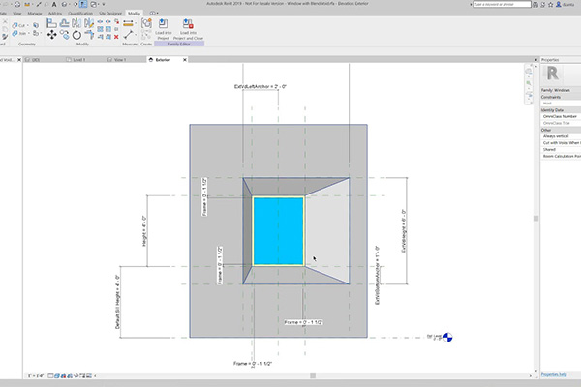Select the blue glass pane of window
The image size is (581, 387).
point(278,231)
